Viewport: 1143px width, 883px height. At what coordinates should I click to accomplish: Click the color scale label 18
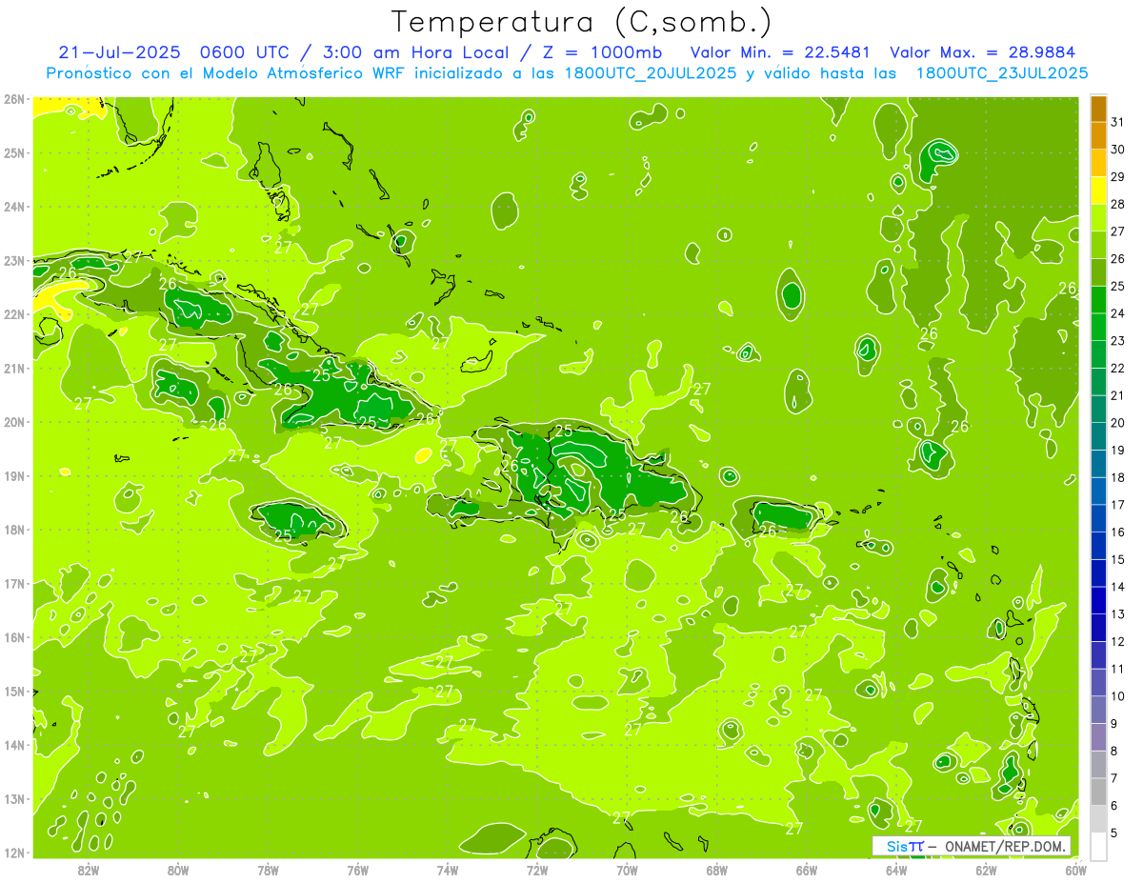pyautogui.click(x=1117, y=477)
